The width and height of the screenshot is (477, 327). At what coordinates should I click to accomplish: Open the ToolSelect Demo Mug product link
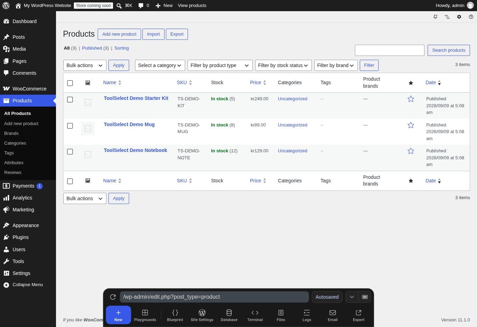[129, 124]
